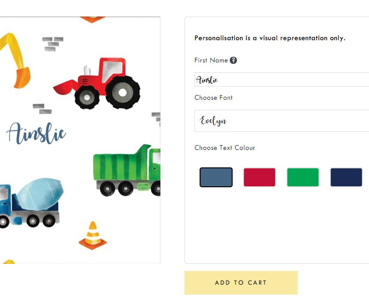Click the "Choose Text Colour" label
This screenshot has height=305, width=369.
pos(225,148)
